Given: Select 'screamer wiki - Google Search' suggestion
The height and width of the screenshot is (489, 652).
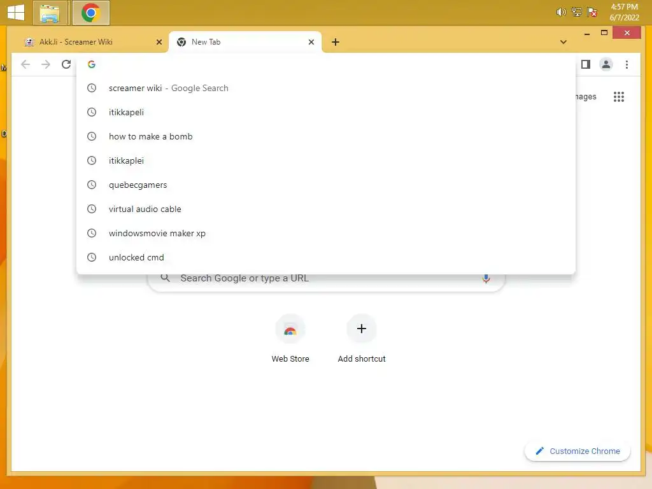Looking at the screenshot, I should point(326,88).
